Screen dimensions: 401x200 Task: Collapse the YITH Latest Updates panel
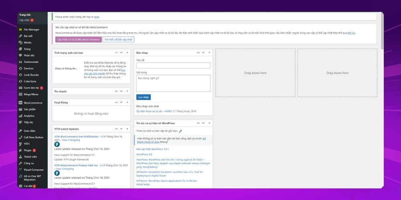128,129
